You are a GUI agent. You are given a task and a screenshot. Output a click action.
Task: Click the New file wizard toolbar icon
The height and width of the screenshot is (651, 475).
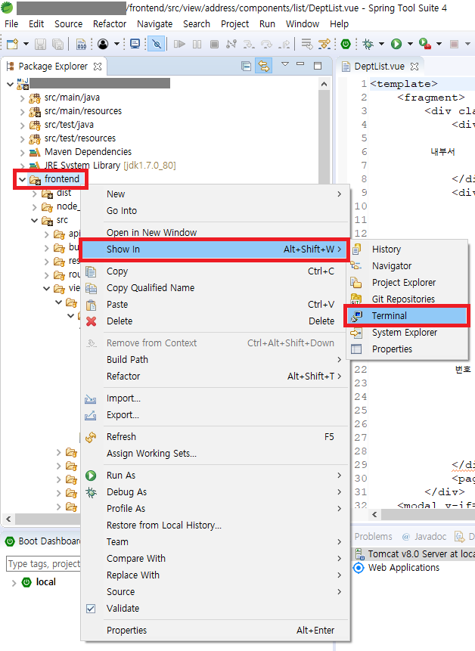(x=12, y=45)
